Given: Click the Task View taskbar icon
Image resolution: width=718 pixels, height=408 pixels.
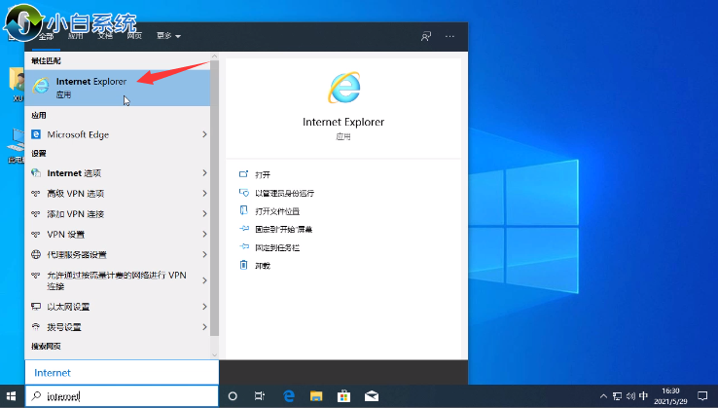Looking at the screenshot, I should coord(260,397).
